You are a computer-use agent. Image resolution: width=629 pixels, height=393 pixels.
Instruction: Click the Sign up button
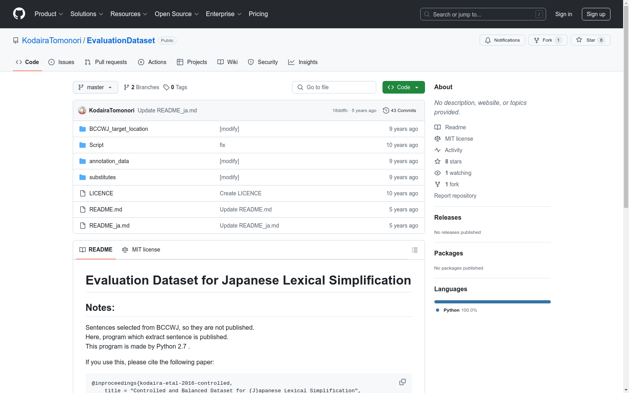pyautogui.click(x=596, y=14)
